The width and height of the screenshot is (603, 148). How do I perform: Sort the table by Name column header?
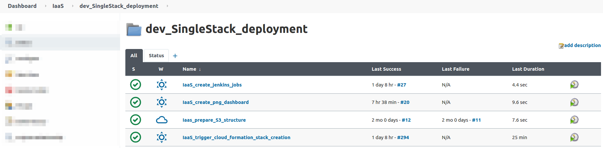click(189, 69)
